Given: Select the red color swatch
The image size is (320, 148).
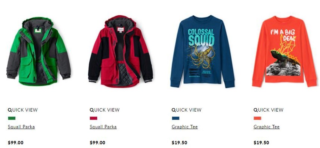Looking at the screenshot, I should pos(93,118).
